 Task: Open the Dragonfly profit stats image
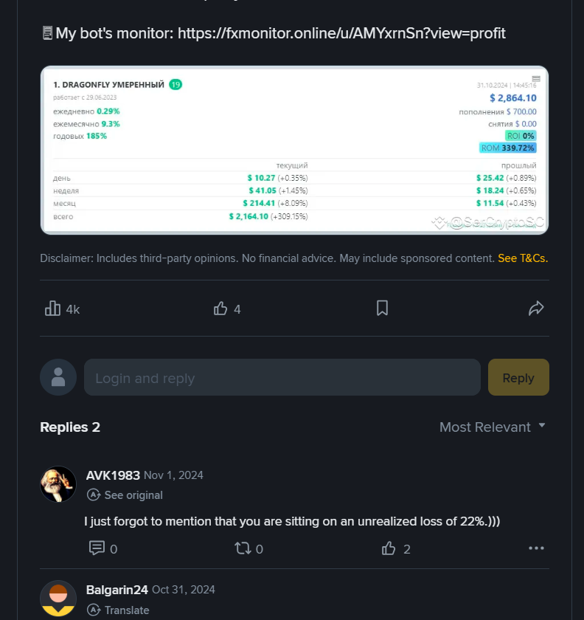click(x=294, y=151)
